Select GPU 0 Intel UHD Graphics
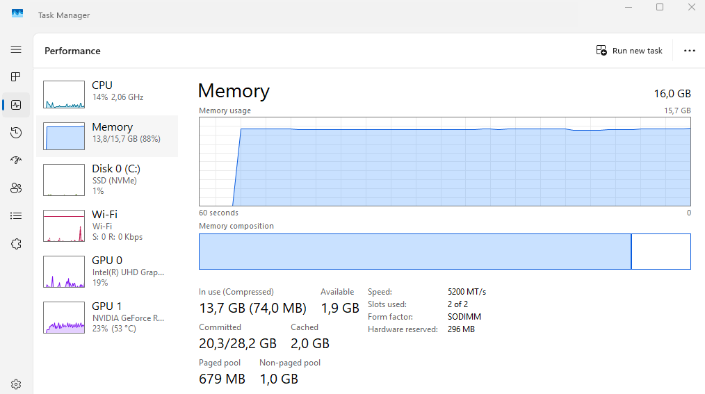This screenshot has height=394, width=705. (x=107, y=271)
